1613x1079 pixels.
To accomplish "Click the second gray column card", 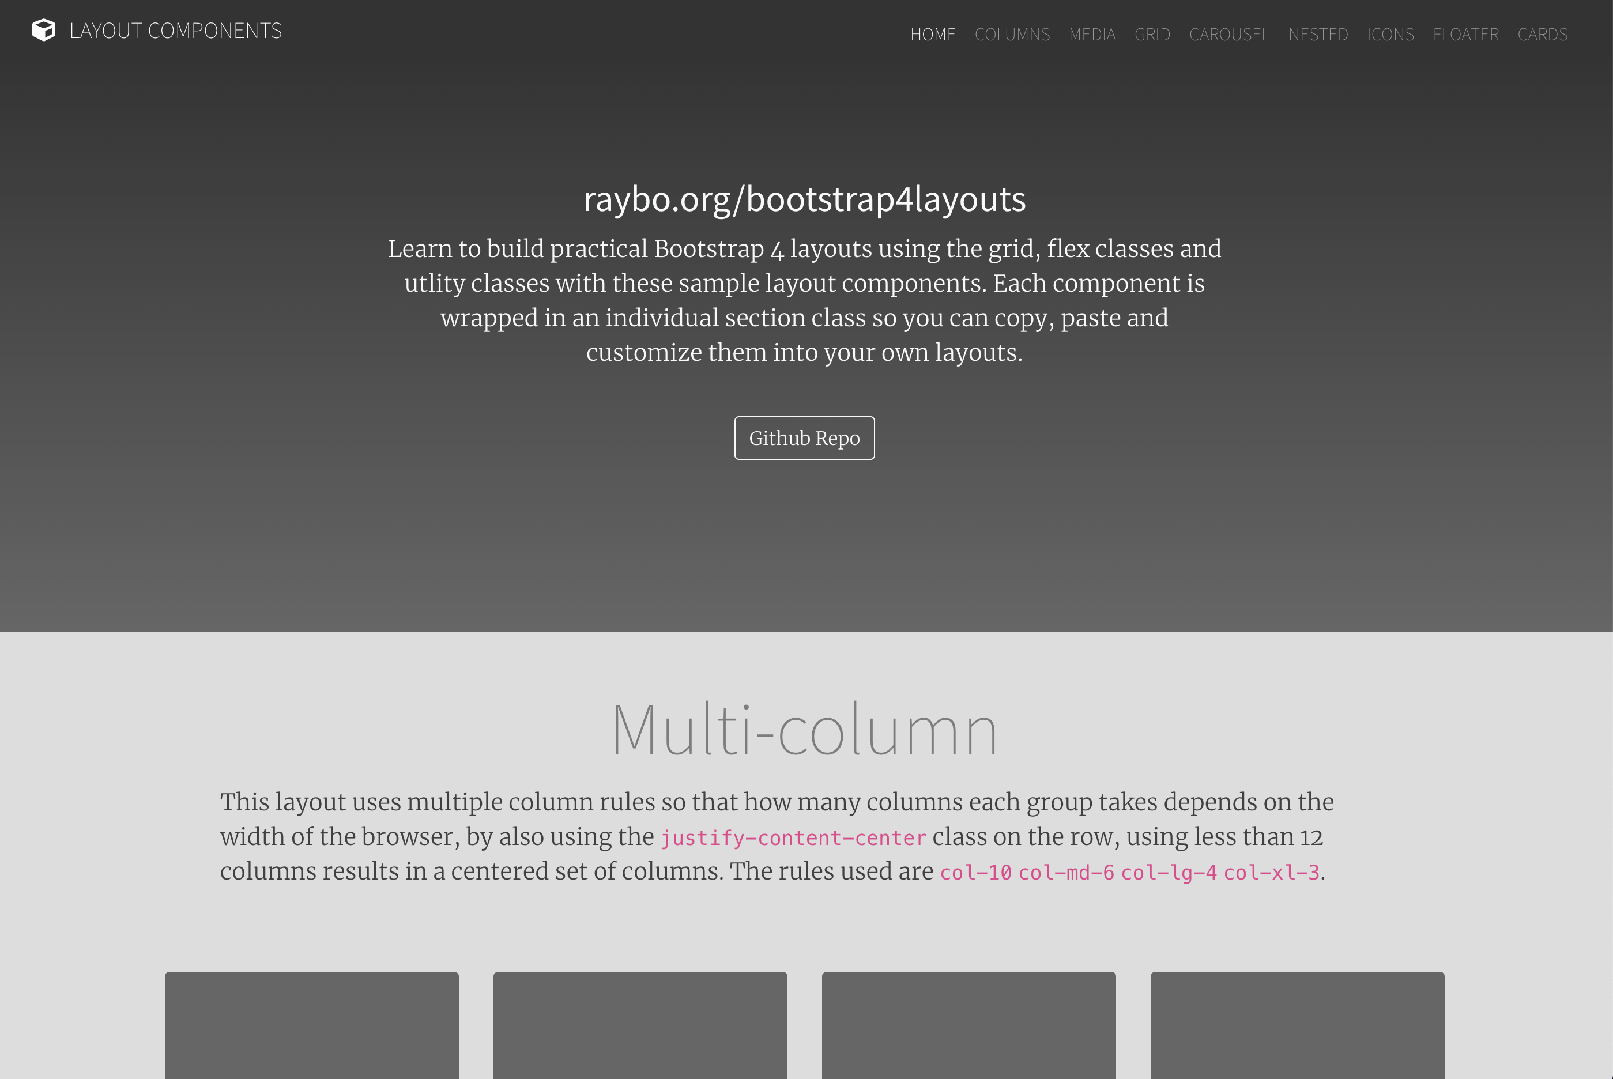I will tap(640, 1025).
